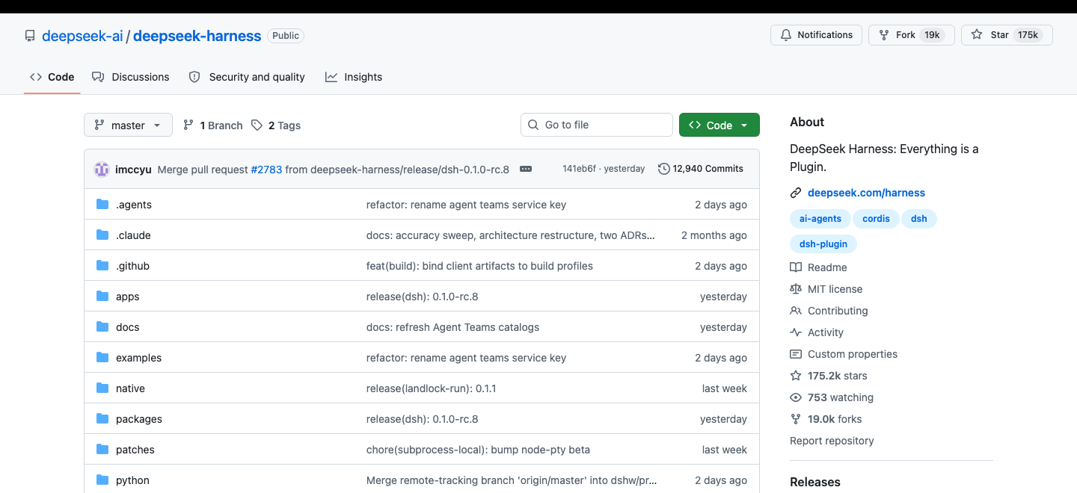1077x493 pixels.
Task: Click the docs folder icon
Action: click(102, 327)
